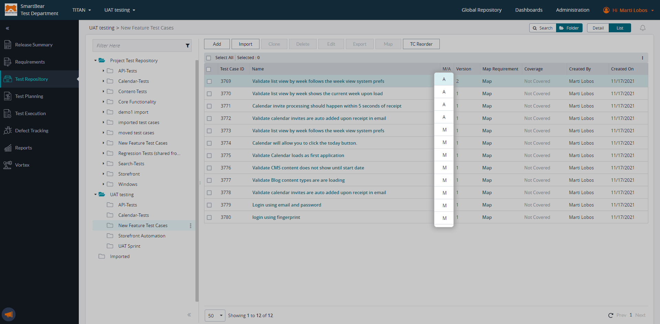660x324 pixels.
Task: Click the SmartBear logo
Action: 11,10
